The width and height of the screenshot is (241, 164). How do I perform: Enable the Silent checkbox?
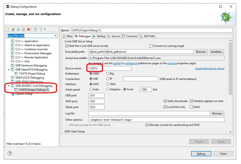(x=191, y=107)
